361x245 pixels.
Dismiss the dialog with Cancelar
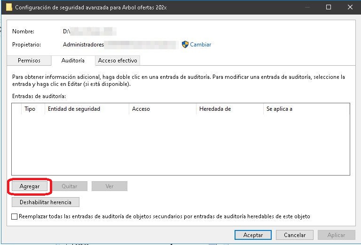[x=294, y=235]
